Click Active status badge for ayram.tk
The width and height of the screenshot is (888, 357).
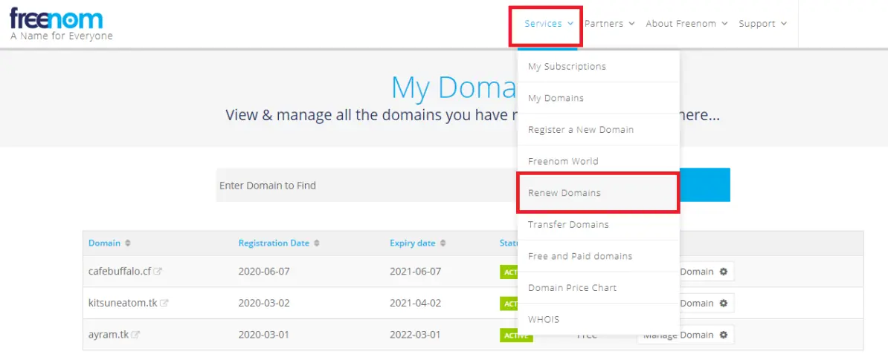(x=516, y=335)
